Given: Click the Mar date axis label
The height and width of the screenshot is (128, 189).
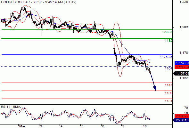Looking at the screenshot, I should pyautogui.click(x=22, y=126).
